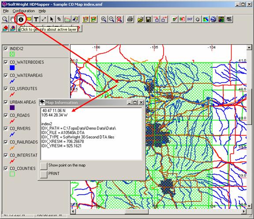Click map vertical scrollbar up arrow

point(249,48)
